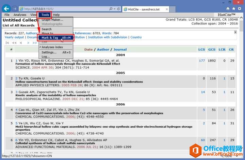Sort records by LCS column header

pyautogui.click(x=201, y=50)
